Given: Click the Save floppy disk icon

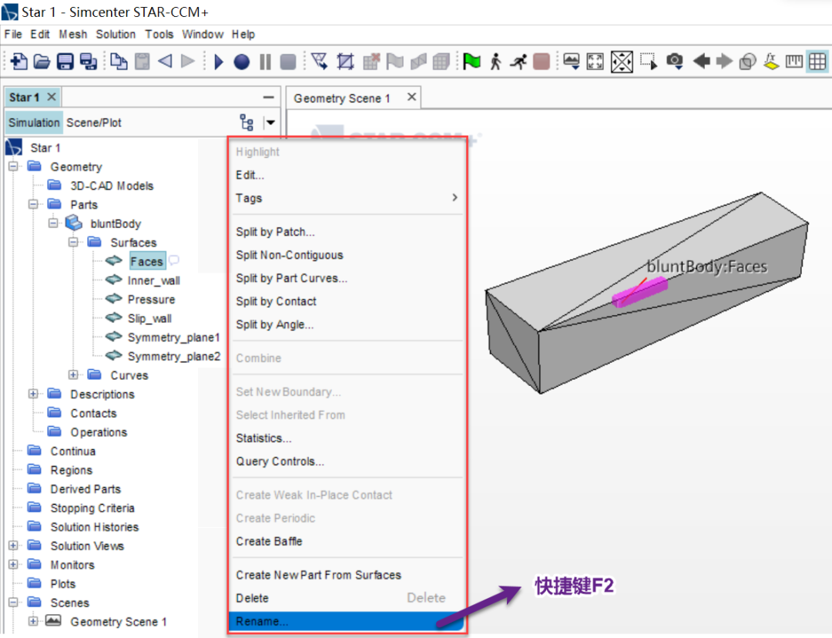Looking at the screenshot, I should [x=65, y=62].
